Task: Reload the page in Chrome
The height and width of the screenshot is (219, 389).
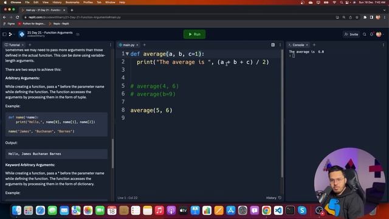Action: point(18,18)
